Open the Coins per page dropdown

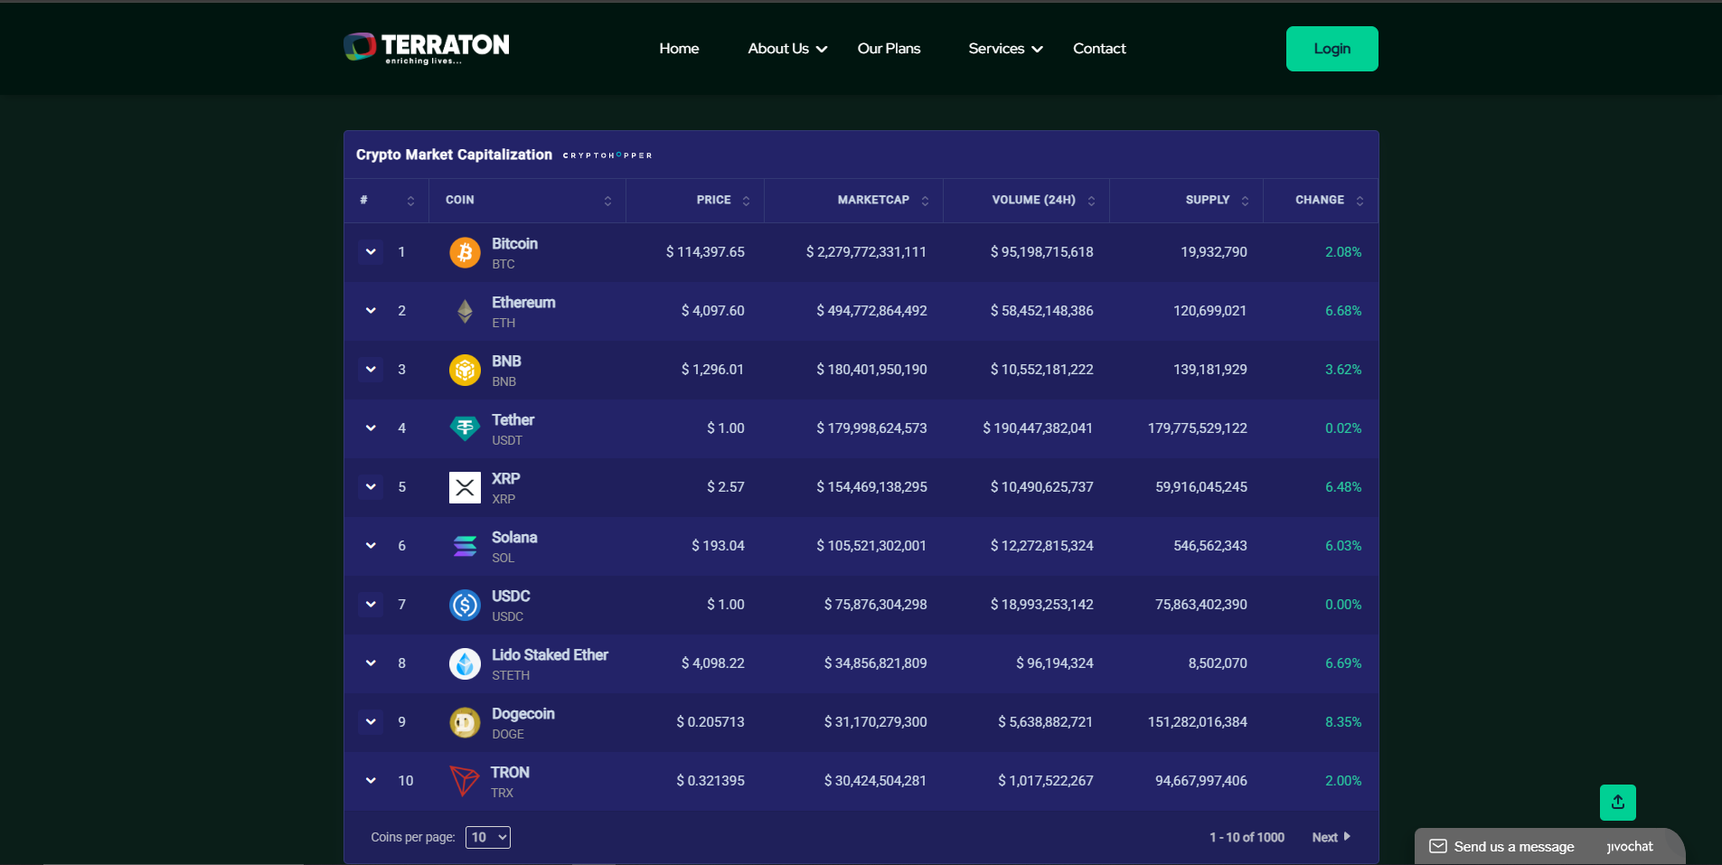[x=488, y=837]
